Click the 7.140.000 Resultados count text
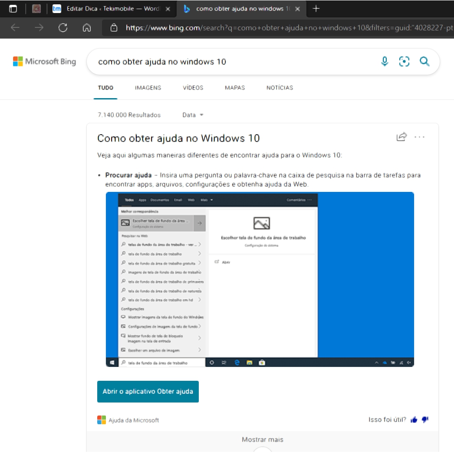Image resolution: width=454 pixels, height=452 pixels. pyautogui.click(x=129, y=115)
